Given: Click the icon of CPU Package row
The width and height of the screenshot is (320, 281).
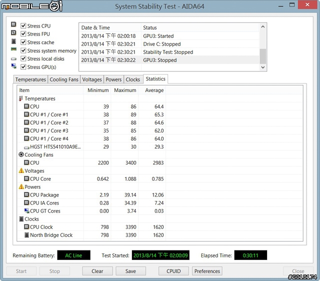Looking at the screenshot, I should pyautogui.click(x=26, y=194).
